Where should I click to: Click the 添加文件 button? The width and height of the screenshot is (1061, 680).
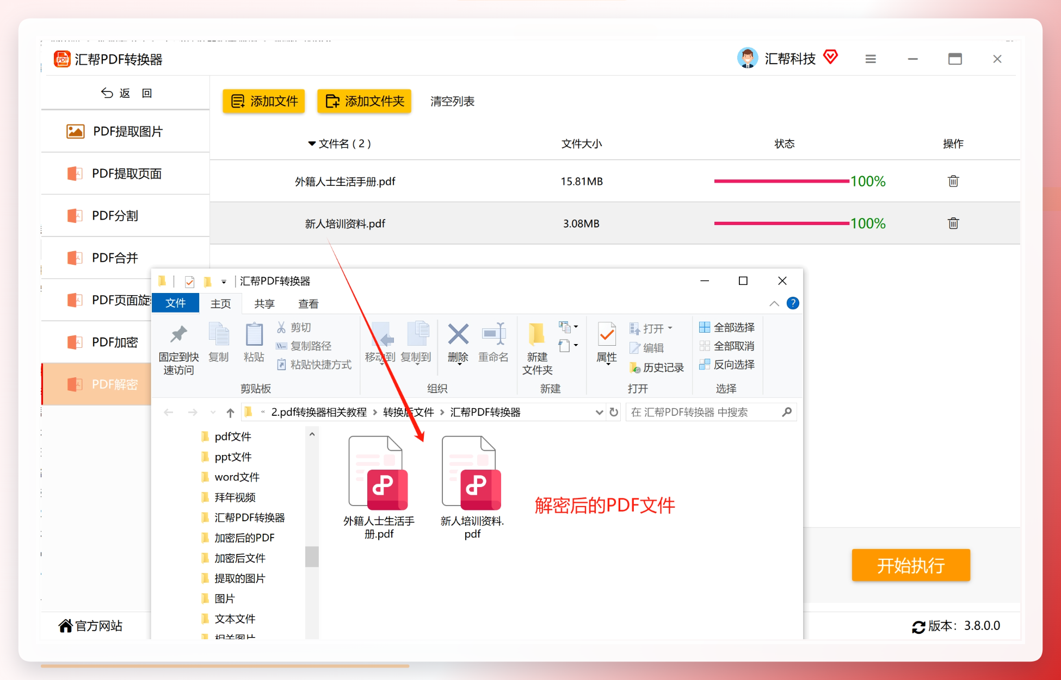coord(264,101)
